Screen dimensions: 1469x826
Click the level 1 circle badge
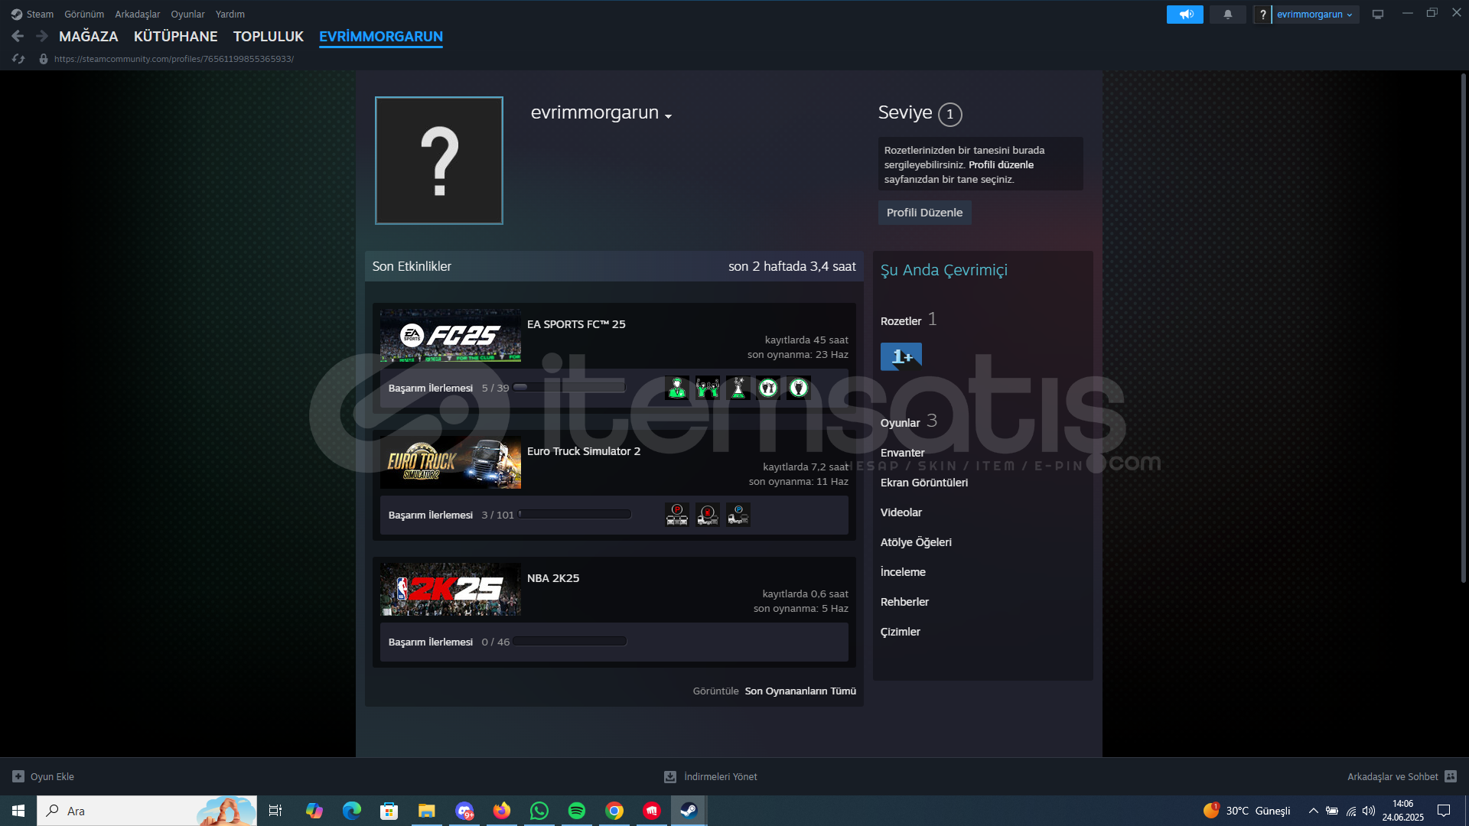pos(950,114)
